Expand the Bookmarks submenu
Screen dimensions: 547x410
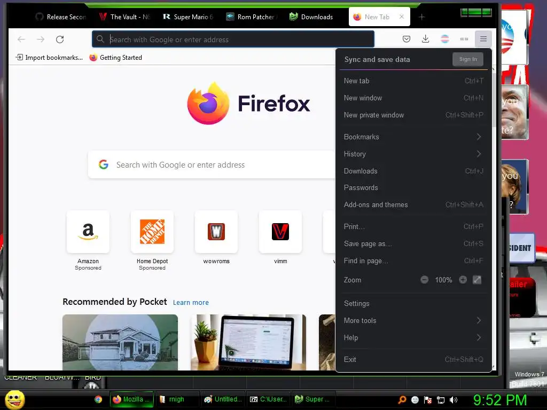click(x=413, y=137)
